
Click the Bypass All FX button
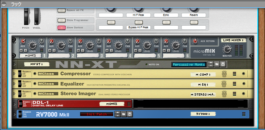[62, 10]
